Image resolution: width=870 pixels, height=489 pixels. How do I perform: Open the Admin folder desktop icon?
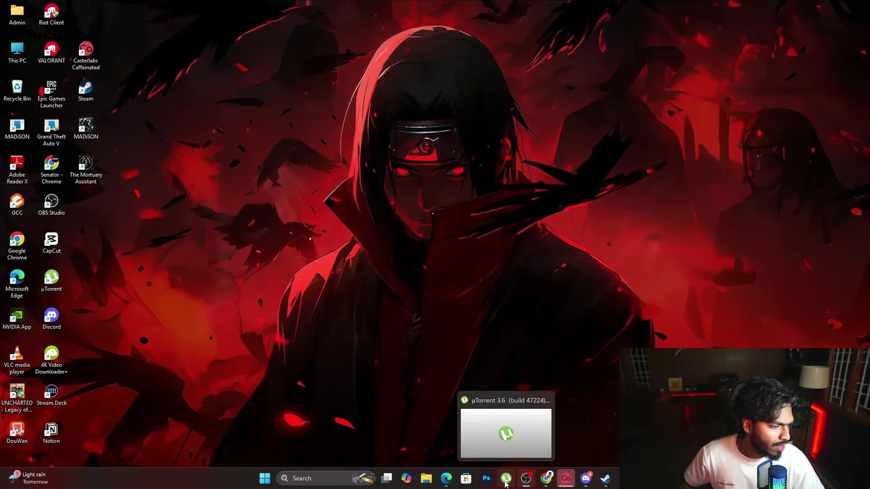(x=17, y=14)
